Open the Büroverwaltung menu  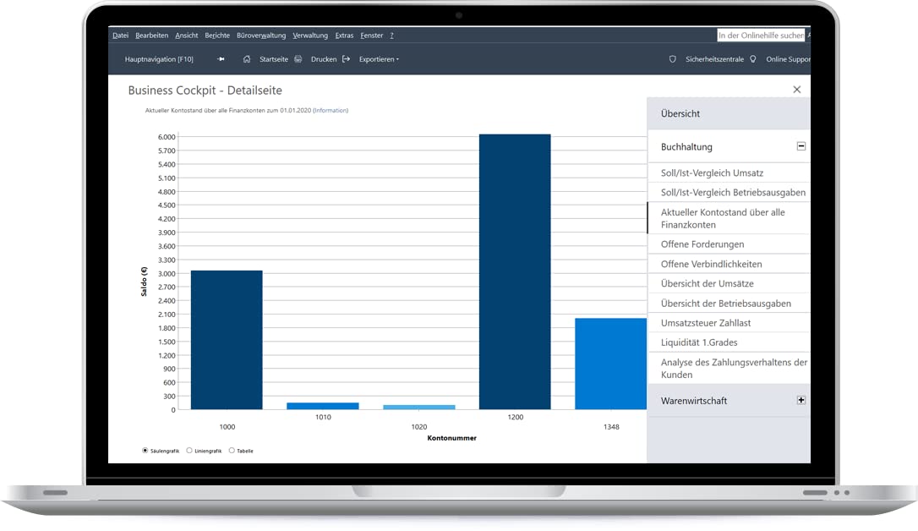coord(261,36)
